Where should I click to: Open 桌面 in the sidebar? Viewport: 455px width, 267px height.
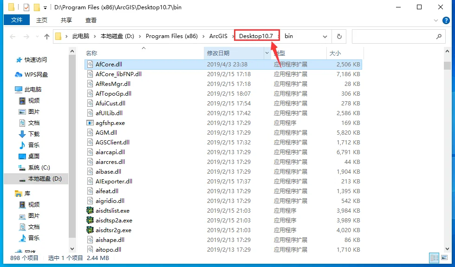[29, 156]
